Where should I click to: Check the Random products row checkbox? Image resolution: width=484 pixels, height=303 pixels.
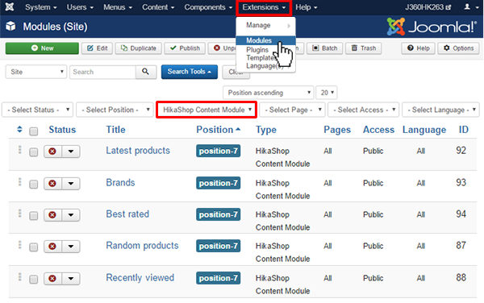coord(33,247)
